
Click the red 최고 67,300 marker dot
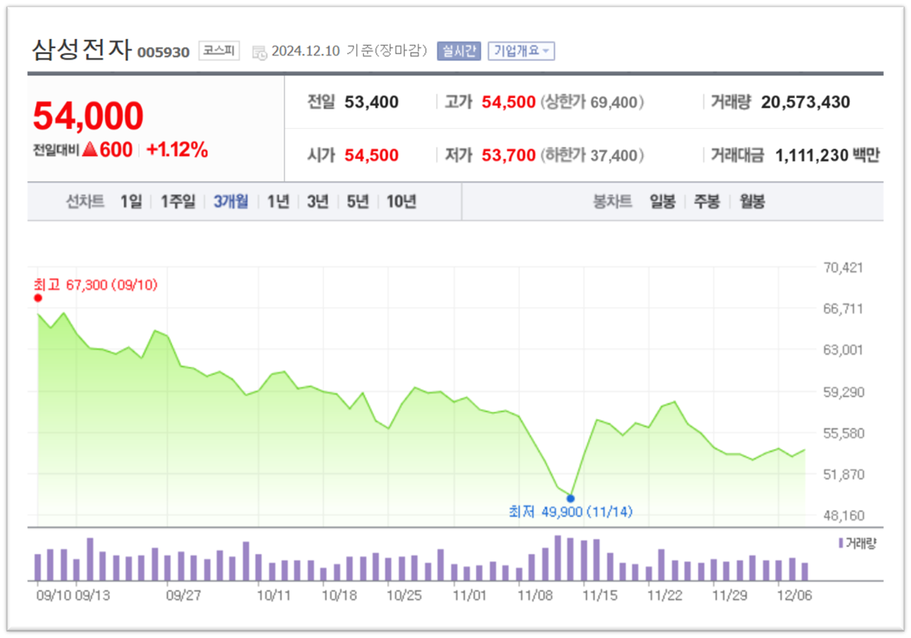click(x=38, y=298)
